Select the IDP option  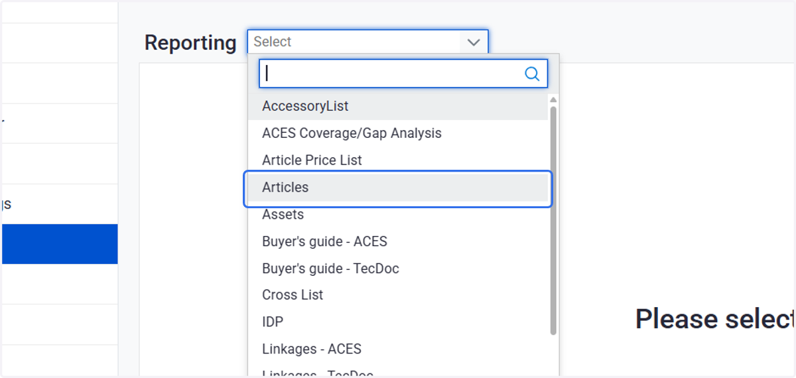[399, 322]
